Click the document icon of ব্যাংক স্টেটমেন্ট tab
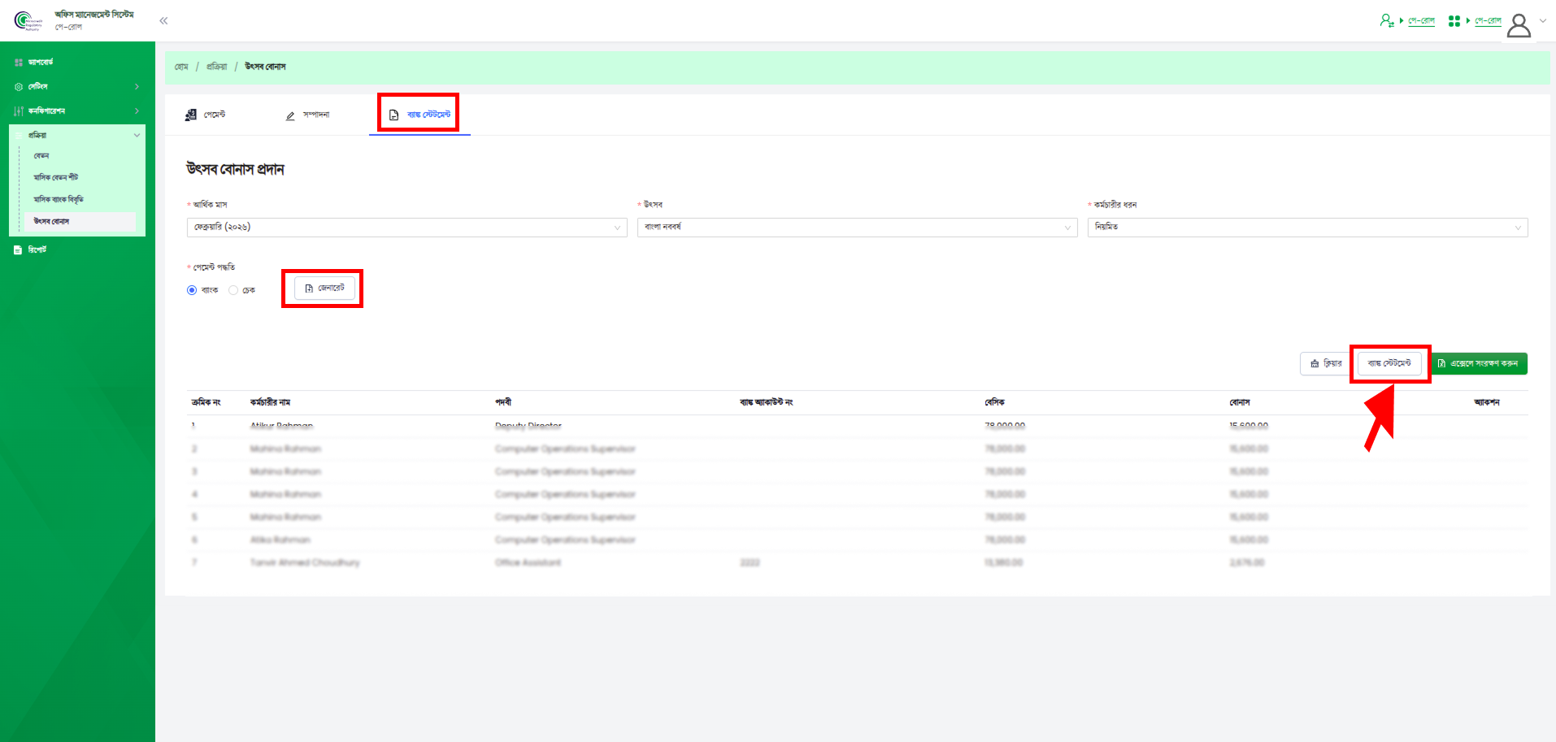The height and width of the screenshot is (742, 1556). pos(394,115)
